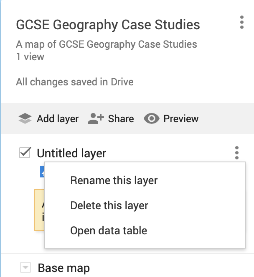Choose Rename this layer
Viewport: 254px width, 277px height.
pyautogui.click(x=114, y=181)
